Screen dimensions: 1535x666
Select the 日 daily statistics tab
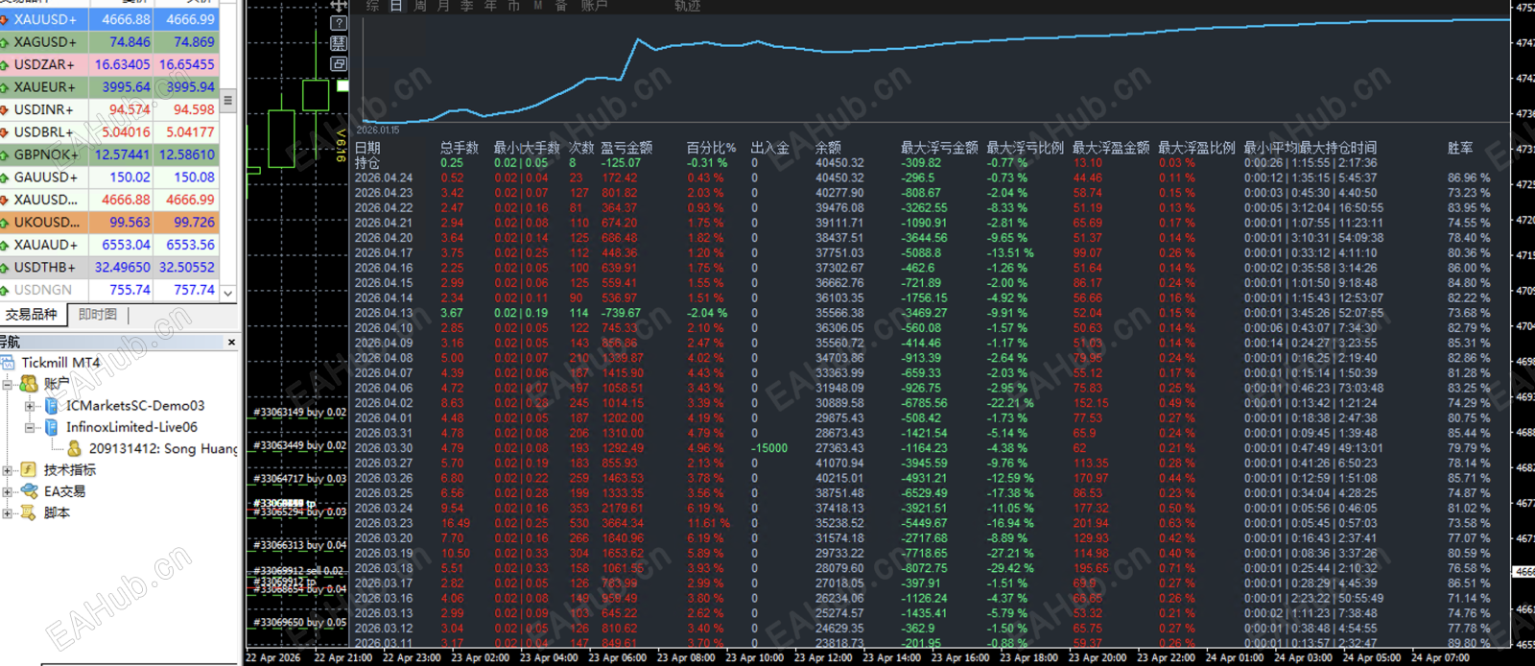[395, 6]
